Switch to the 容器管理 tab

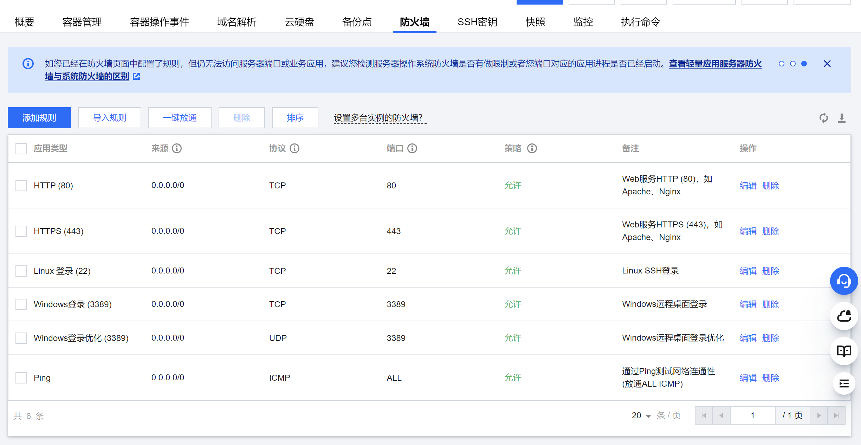pyautogui.click(x=82, y=22)
